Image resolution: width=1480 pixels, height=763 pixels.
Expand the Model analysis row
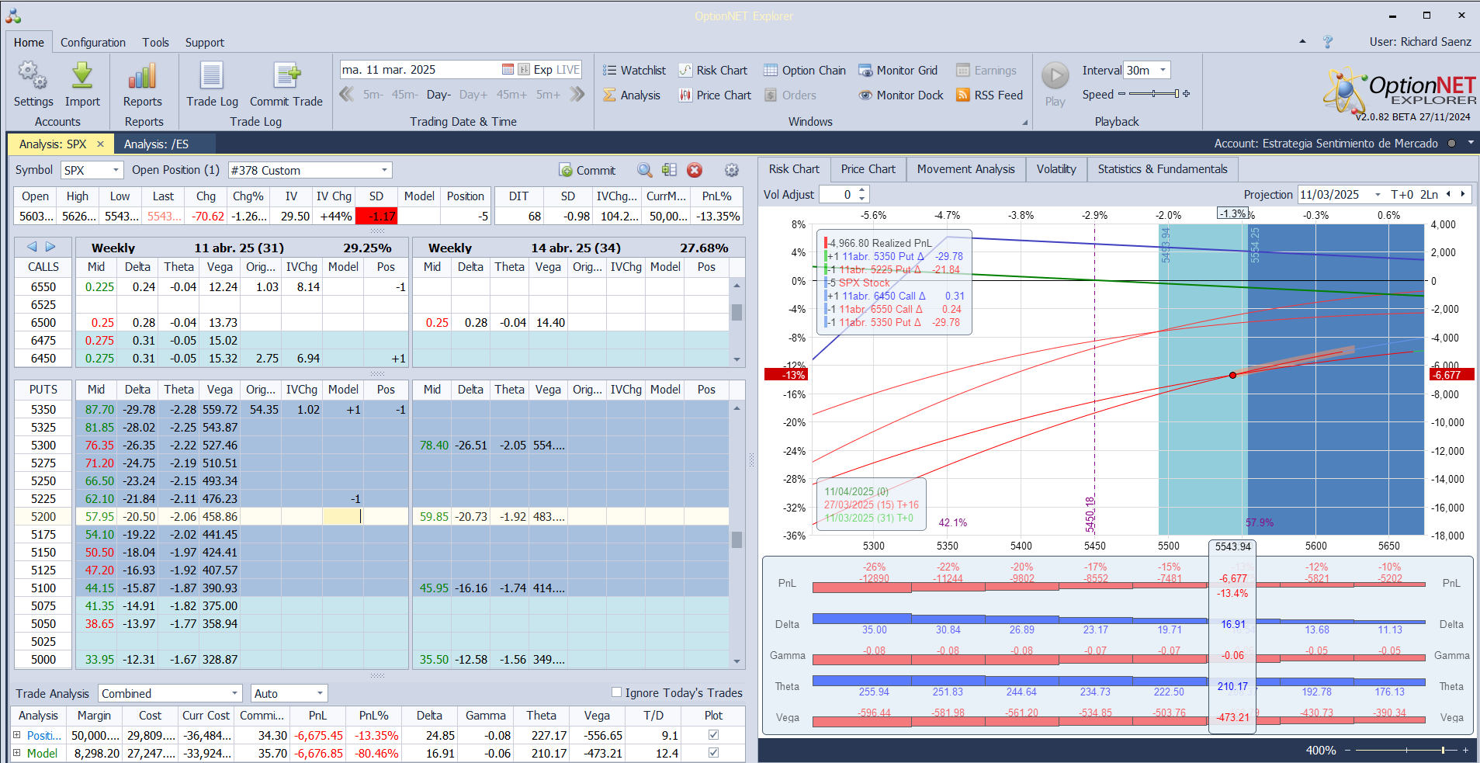coord(17,752)
